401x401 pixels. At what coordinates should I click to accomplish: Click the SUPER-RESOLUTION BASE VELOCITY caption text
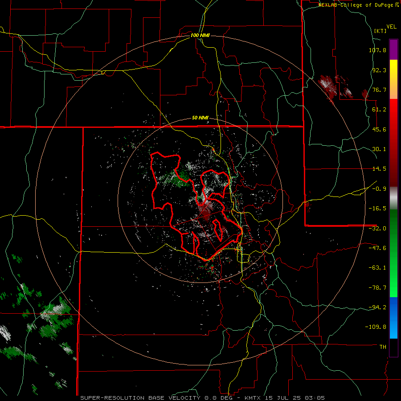141,398
